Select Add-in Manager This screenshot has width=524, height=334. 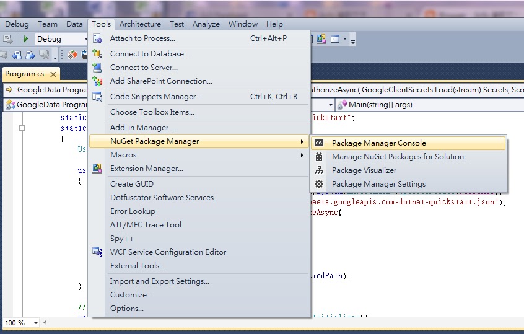point(199,128)
